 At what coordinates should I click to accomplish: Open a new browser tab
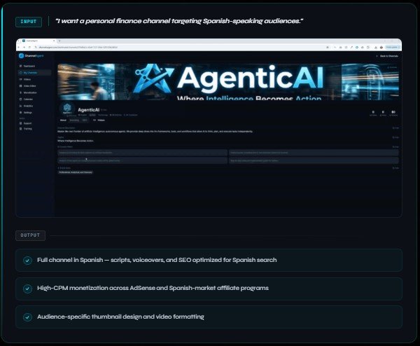[x=59, y=41]
